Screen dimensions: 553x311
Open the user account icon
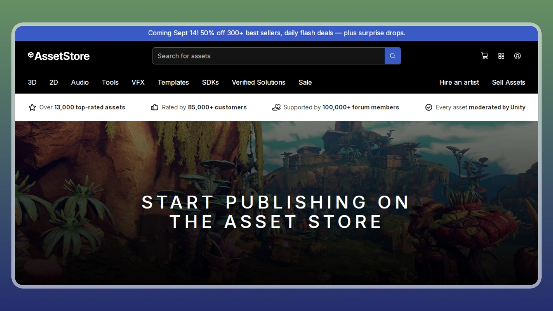click(517, 56)
